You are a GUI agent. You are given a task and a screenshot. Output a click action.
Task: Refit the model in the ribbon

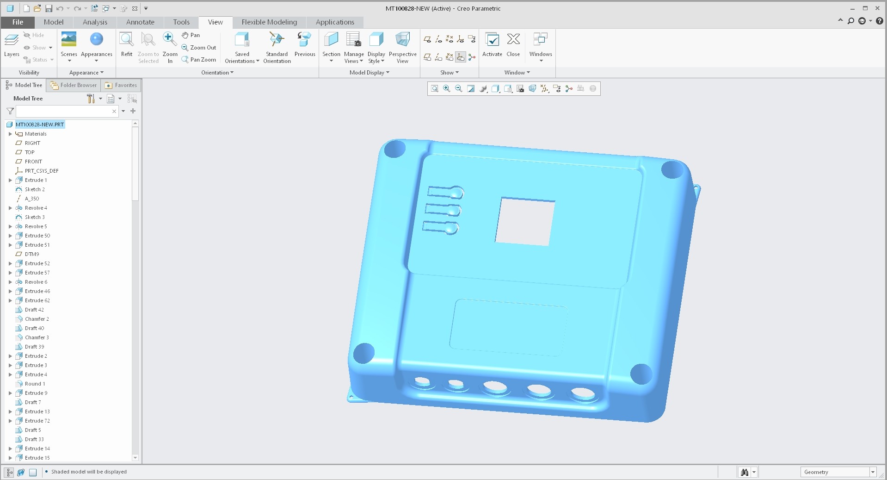point(126,45)
